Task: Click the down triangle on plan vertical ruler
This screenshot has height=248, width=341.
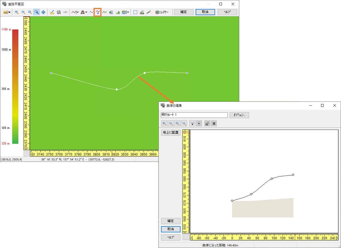Action: click(x=26, y=148)
